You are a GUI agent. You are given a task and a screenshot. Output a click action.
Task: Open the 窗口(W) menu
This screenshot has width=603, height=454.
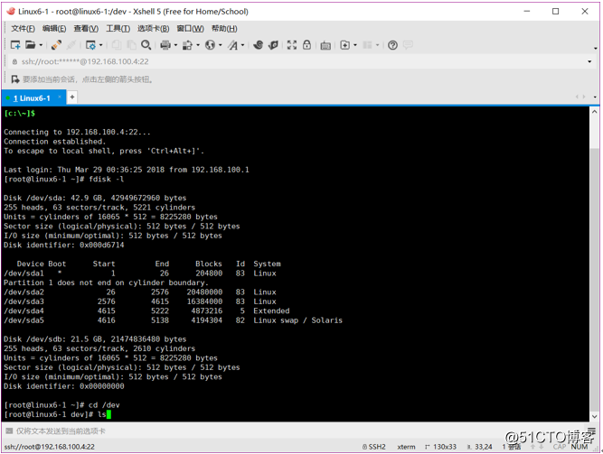point(191,28)
